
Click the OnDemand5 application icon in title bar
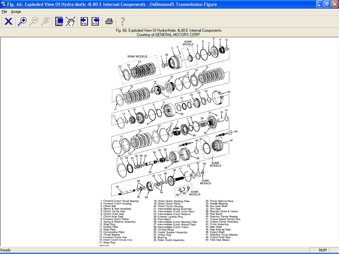3,4
